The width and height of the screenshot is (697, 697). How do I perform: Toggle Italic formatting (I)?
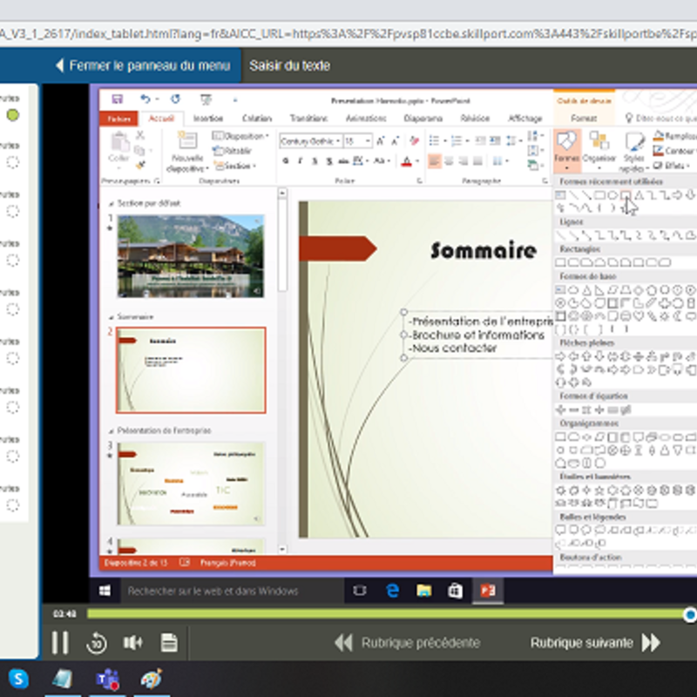pyautogui.click(x=300, y=161)
